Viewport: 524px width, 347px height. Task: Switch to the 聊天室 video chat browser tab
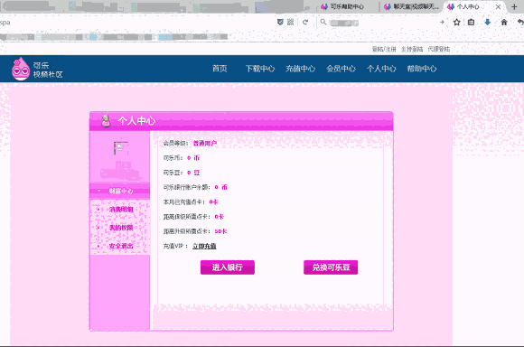[412, 6]
